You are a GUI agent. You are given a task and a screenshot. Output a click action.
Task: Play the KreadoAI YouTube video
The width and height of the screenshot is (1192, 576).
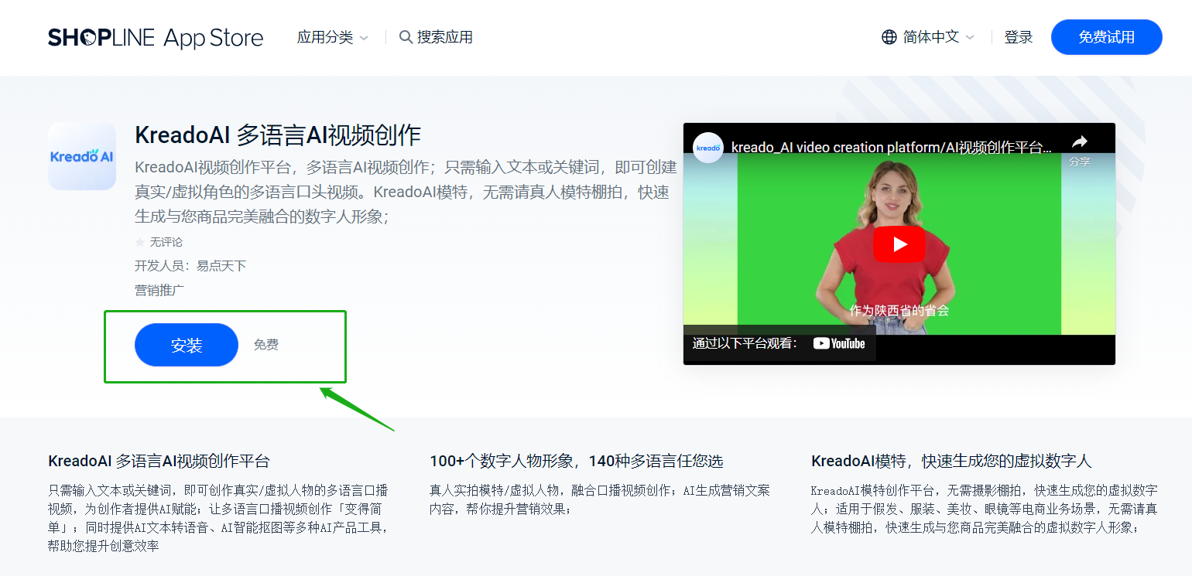(x=899, y=243)
